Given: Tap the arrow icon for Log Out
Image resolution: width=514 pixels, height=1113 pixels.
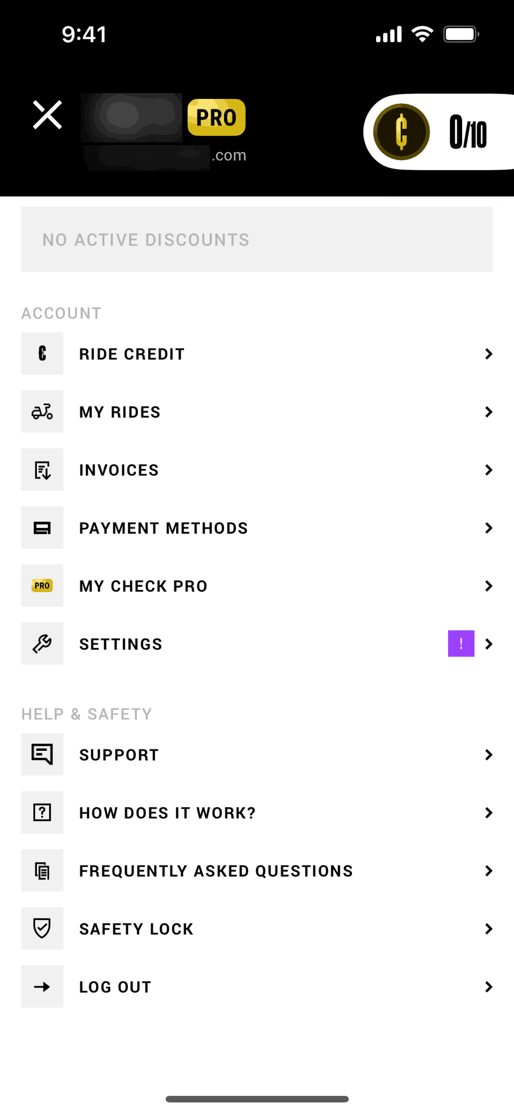Looking at the screenshot, I should 42,986.
